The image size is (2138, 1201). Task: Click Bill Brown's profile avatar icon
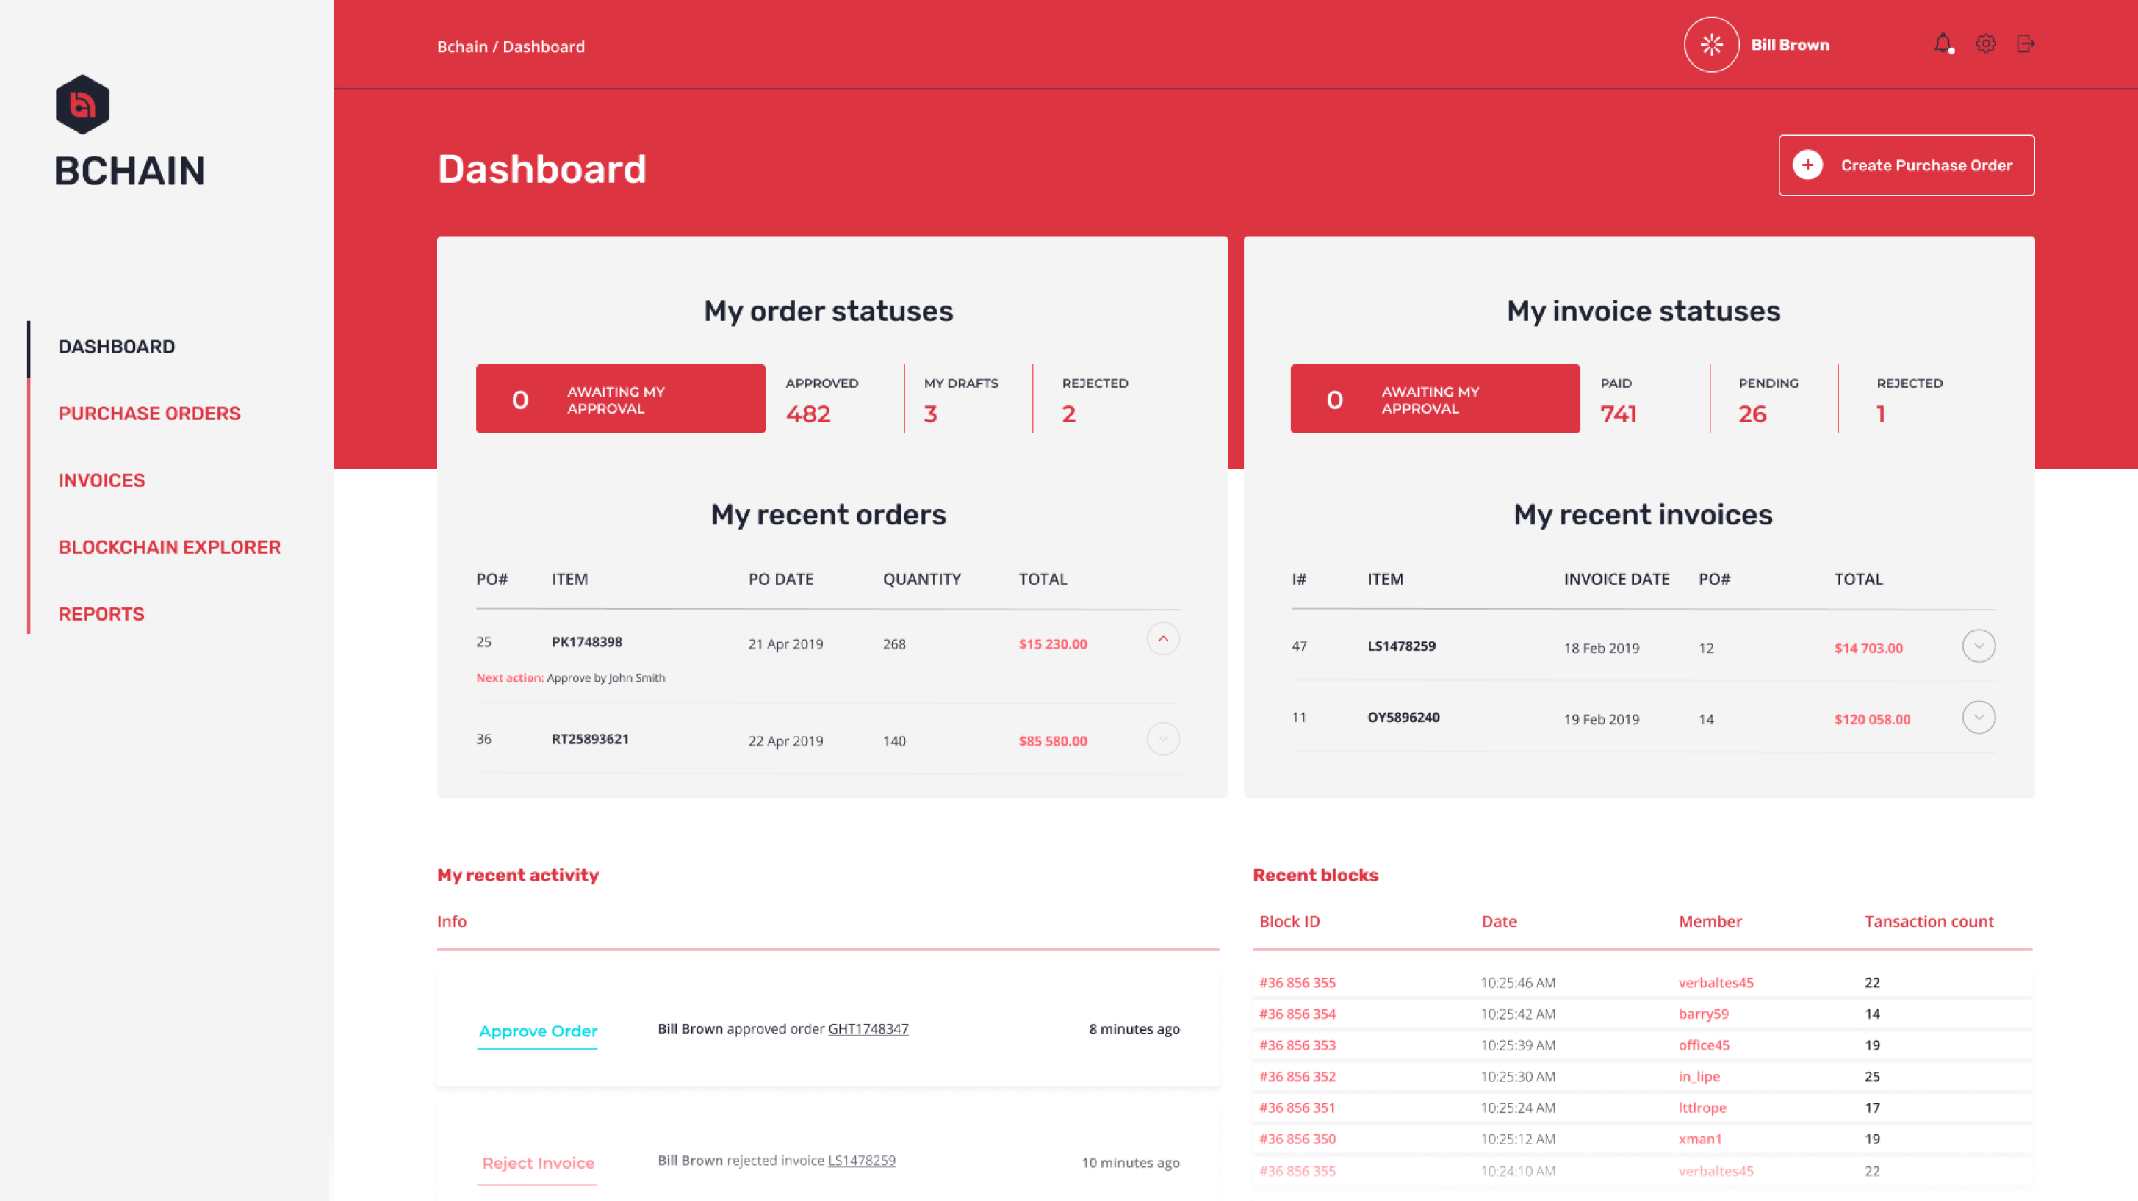coord(1710,45)
